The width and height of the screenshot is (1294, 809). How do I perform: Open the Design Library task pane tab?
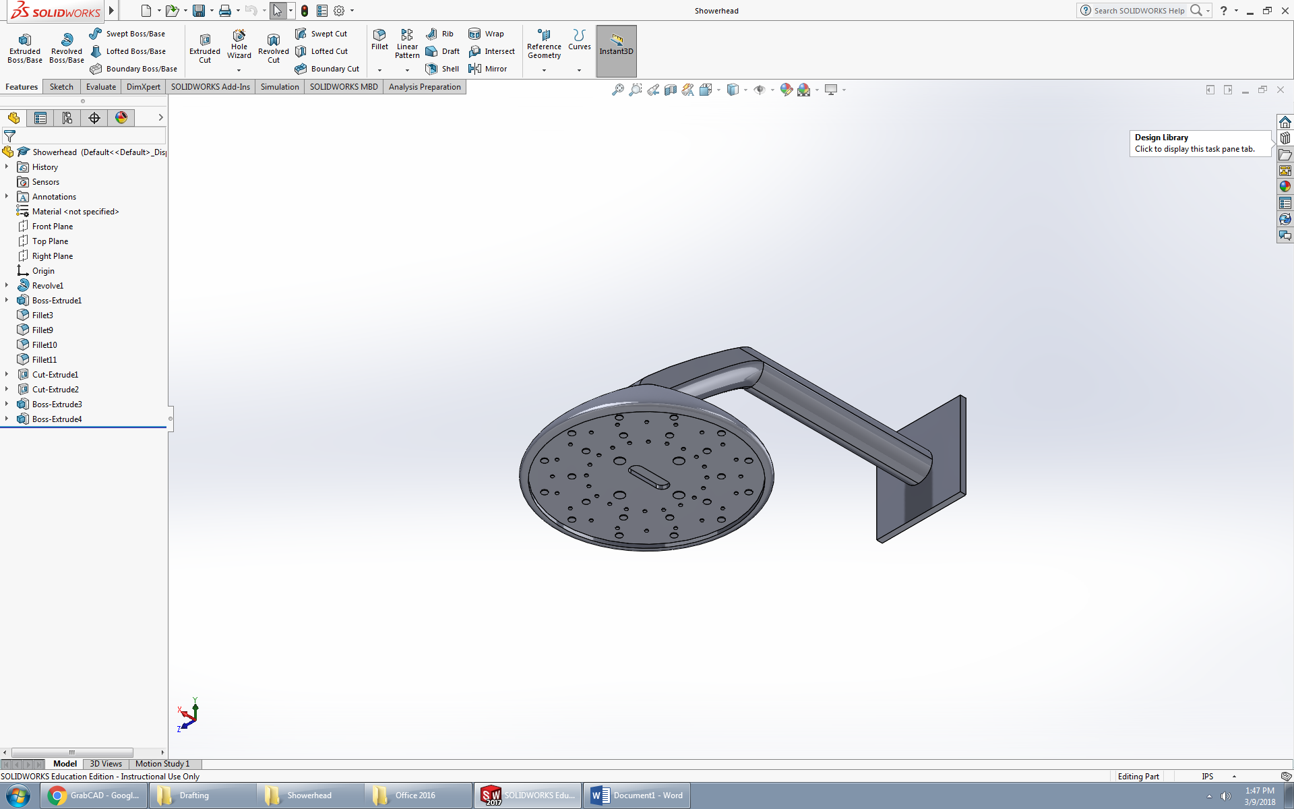(1285, 138)
